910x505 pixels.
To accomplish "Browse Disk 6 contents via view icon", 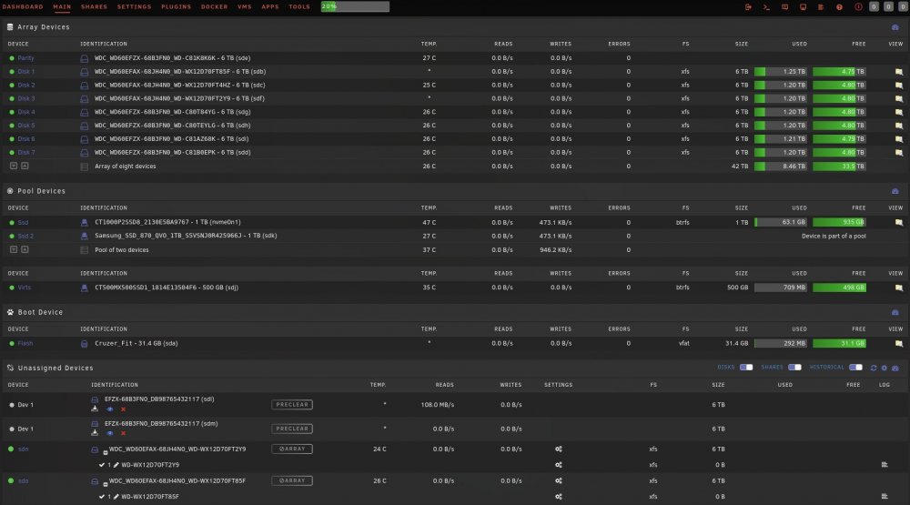I will 898,139.
